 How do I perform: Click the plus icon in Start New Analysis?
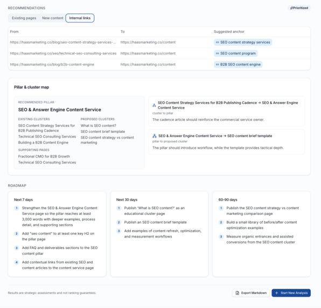point(277,293)
